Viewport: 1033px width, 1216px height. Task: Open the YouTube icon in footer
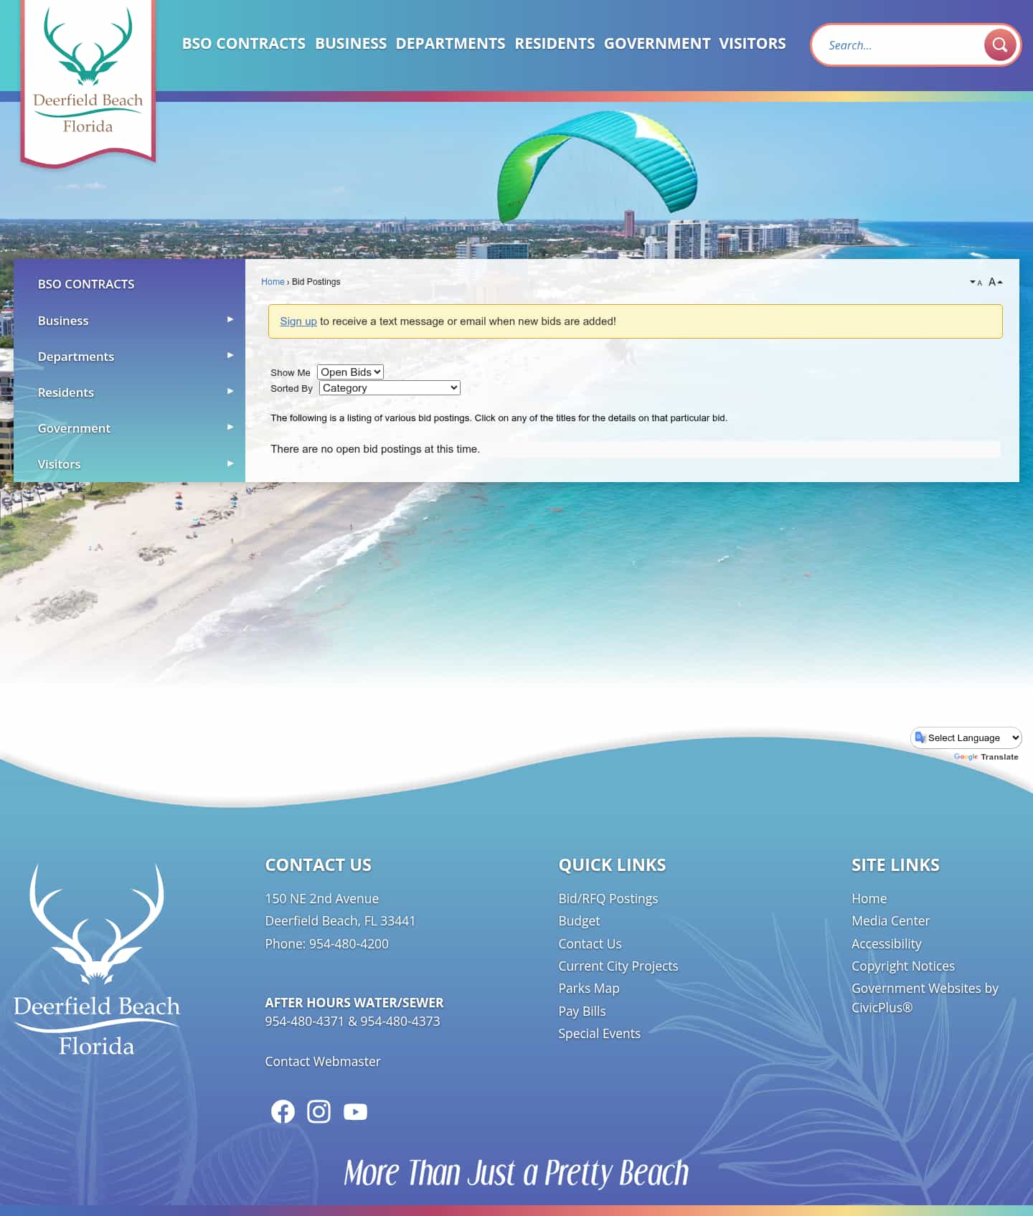pos(355,1111)
